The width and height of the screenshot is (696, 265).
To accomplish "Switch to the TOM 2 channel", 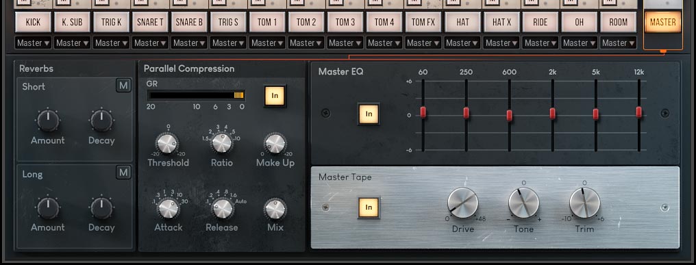I will [306, 22].
